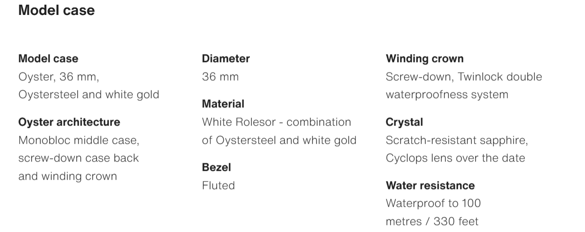The width and height of the screenshot is (585, 232).
Task: Click the "metres / 330 feet" text
Action: pos(432,221)
